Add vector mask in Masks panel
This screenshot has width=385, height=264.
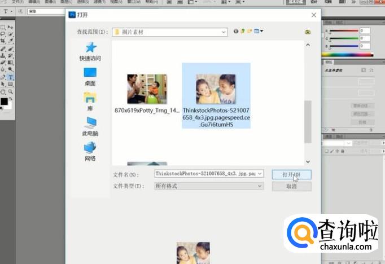point(371,70)
